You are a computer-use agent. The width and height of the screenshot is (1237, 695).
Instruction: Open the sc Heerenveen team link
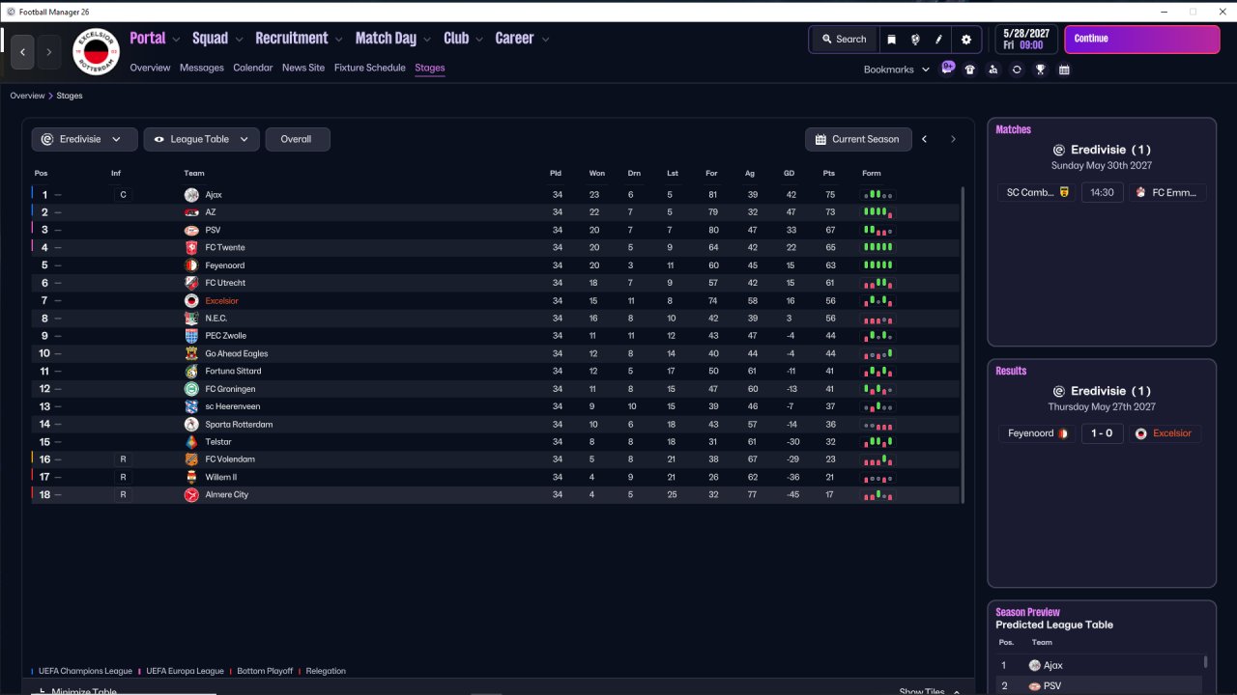point(232,406)
